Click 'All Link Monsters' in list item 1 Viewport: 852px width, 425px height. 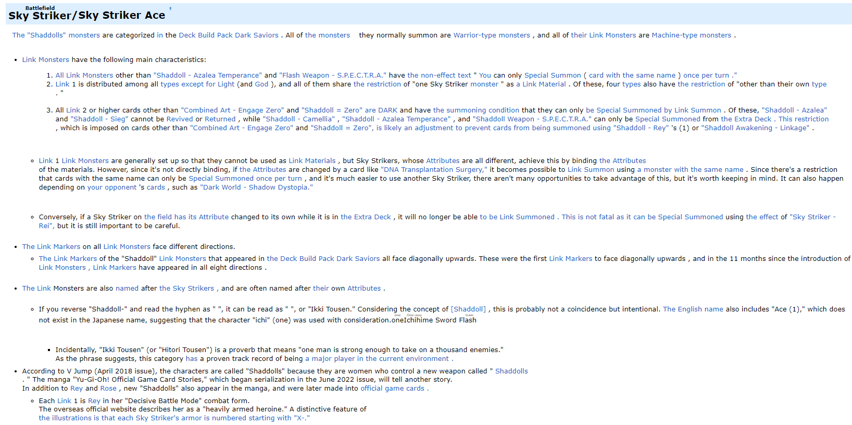pos(84,76)
